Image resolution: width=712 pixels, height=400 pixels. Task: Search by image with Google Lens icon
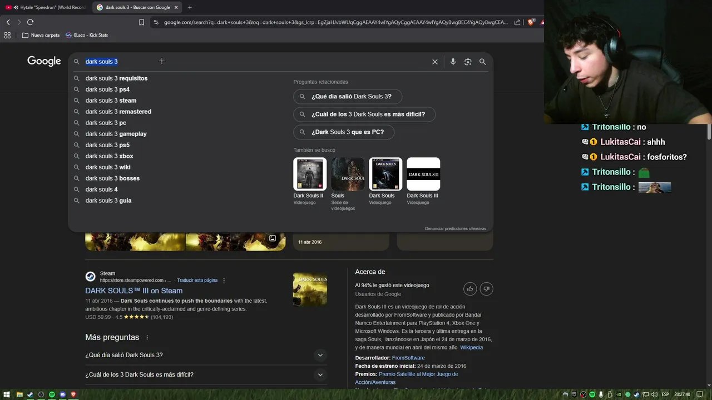pyautogui.click(x=468, y=62)
